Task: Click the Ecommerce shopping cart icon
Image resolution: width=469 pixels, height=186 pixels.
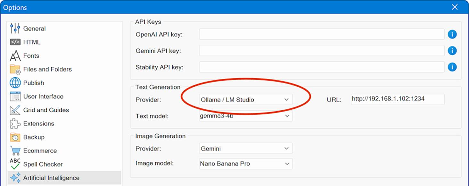Action: [x=15, y=151]
